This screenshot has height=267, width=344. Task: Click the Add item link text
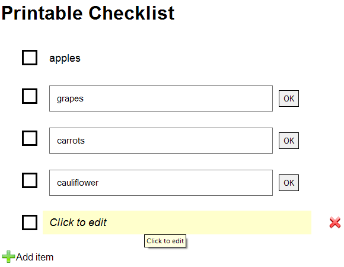34,257
